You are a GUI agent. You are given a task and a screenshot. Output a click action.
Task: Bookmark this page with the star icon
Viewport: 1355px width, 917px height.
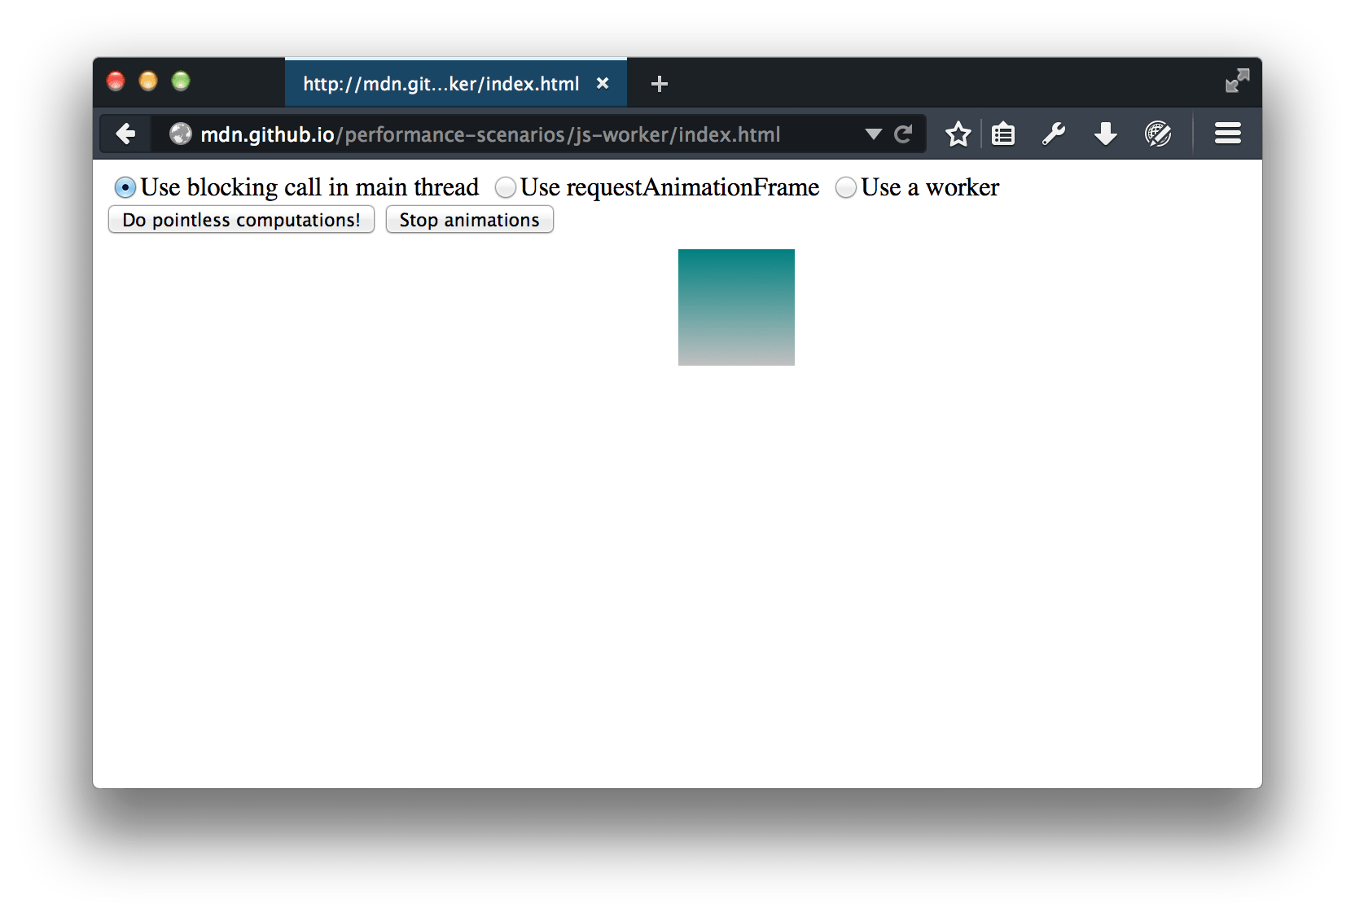tap(958, 134)
